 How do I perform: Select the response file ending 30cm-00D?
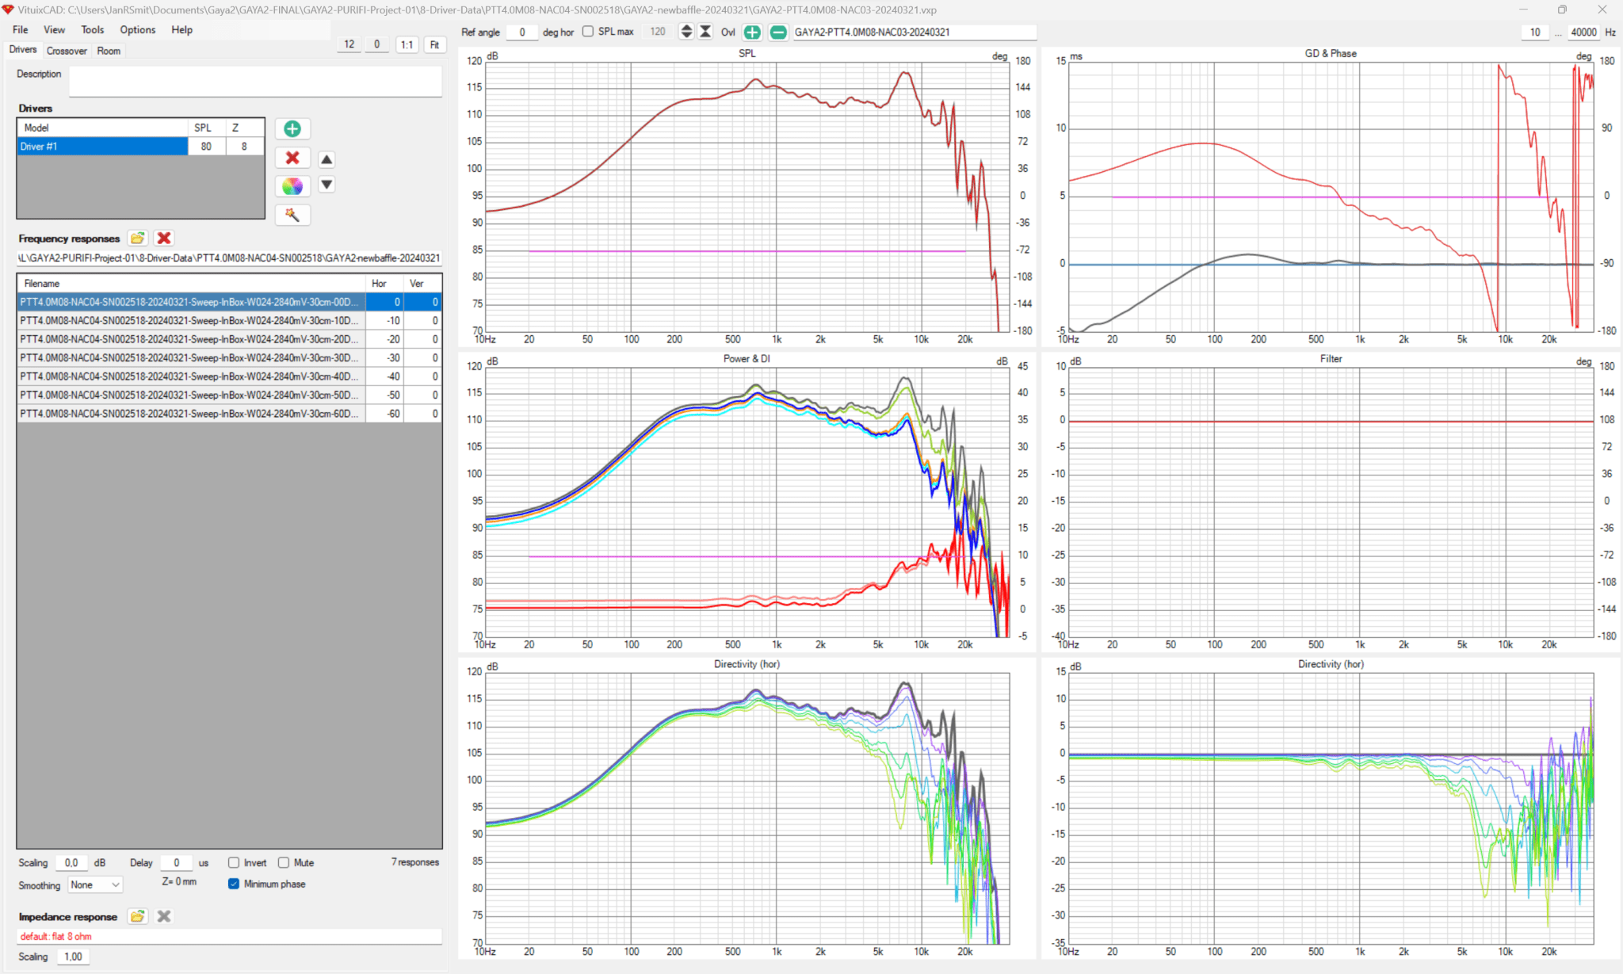[229, 302]
